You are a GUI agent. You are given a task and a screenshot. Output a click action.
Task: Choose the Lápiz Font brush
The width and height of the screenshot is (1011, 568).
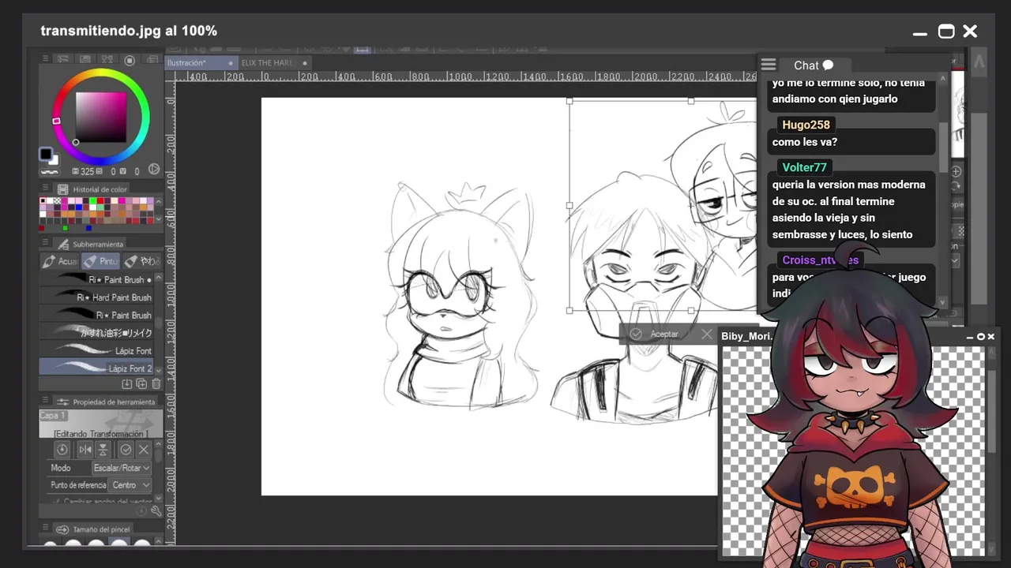coord(97,351)
